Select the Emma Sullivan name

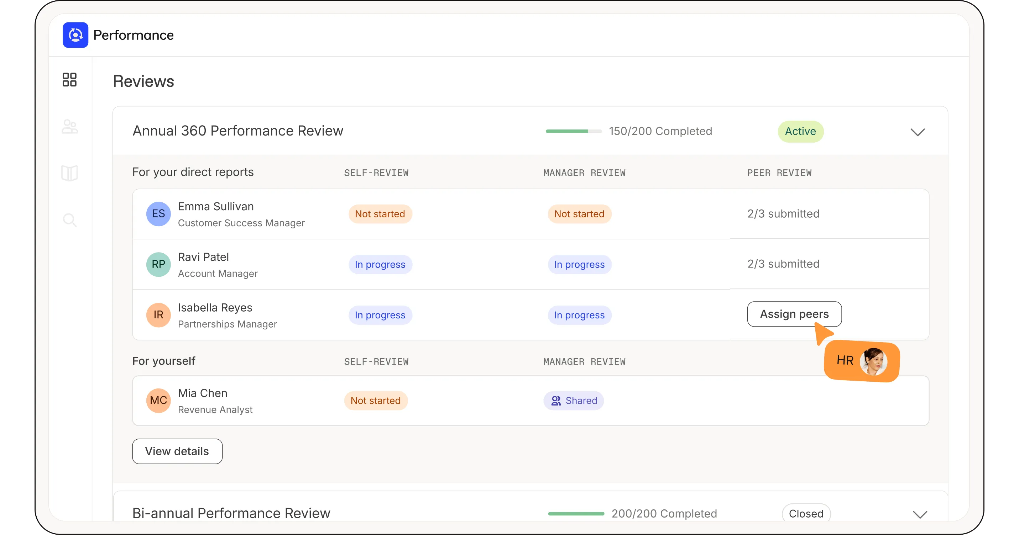coord(216,206)
